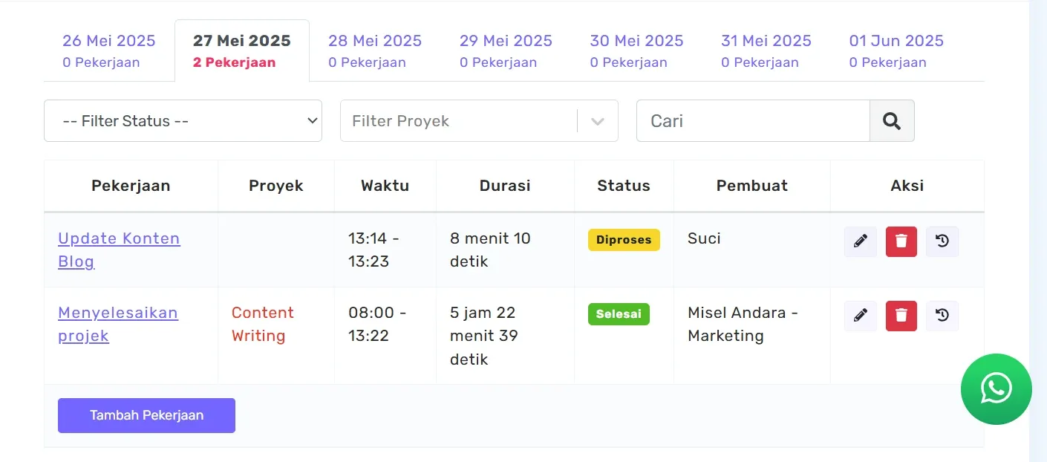The width and height of the screenshot is (1047, 462).
Task: Click the creator name Suci
Action: 704,238
